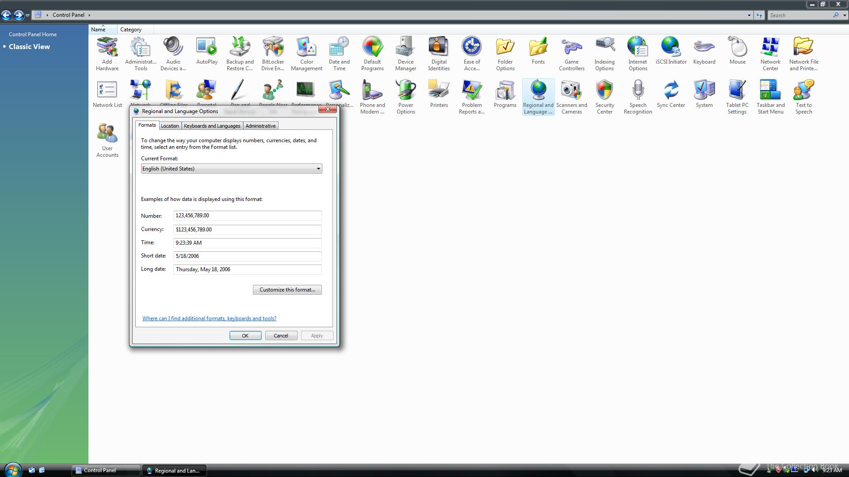Switch to Keyboards and Languages tab
Viewport: 849px width, 477px height.
click(x=212, y=126)
